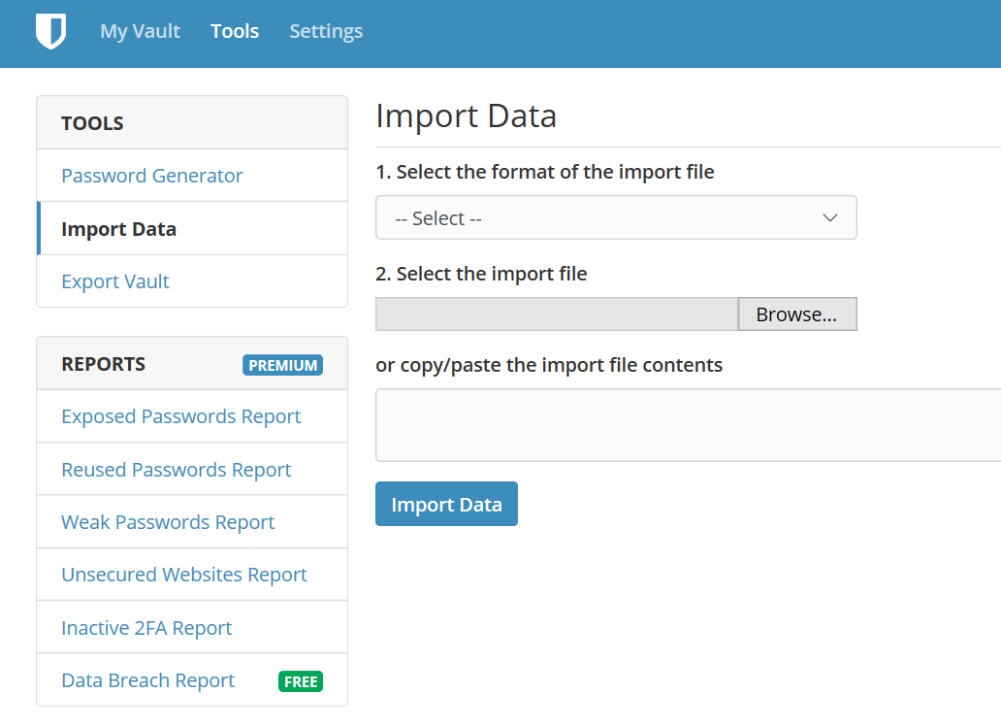Open Inactive 2FA Report
Screen dimensions: 1001x726
146,628
